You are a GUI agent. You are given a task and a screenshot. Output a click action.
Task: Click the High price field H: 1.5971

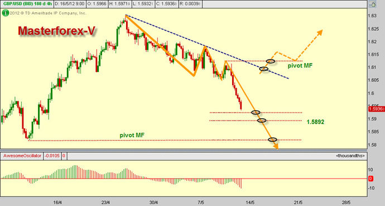pos(119,4)
